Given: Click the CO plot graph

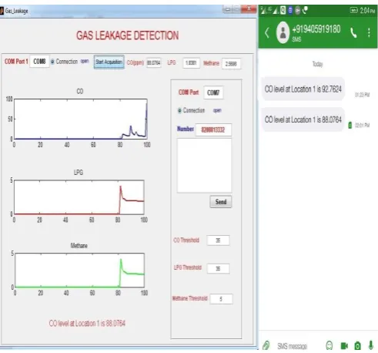Looking at the screenshot, I should [x=81, y=119].
